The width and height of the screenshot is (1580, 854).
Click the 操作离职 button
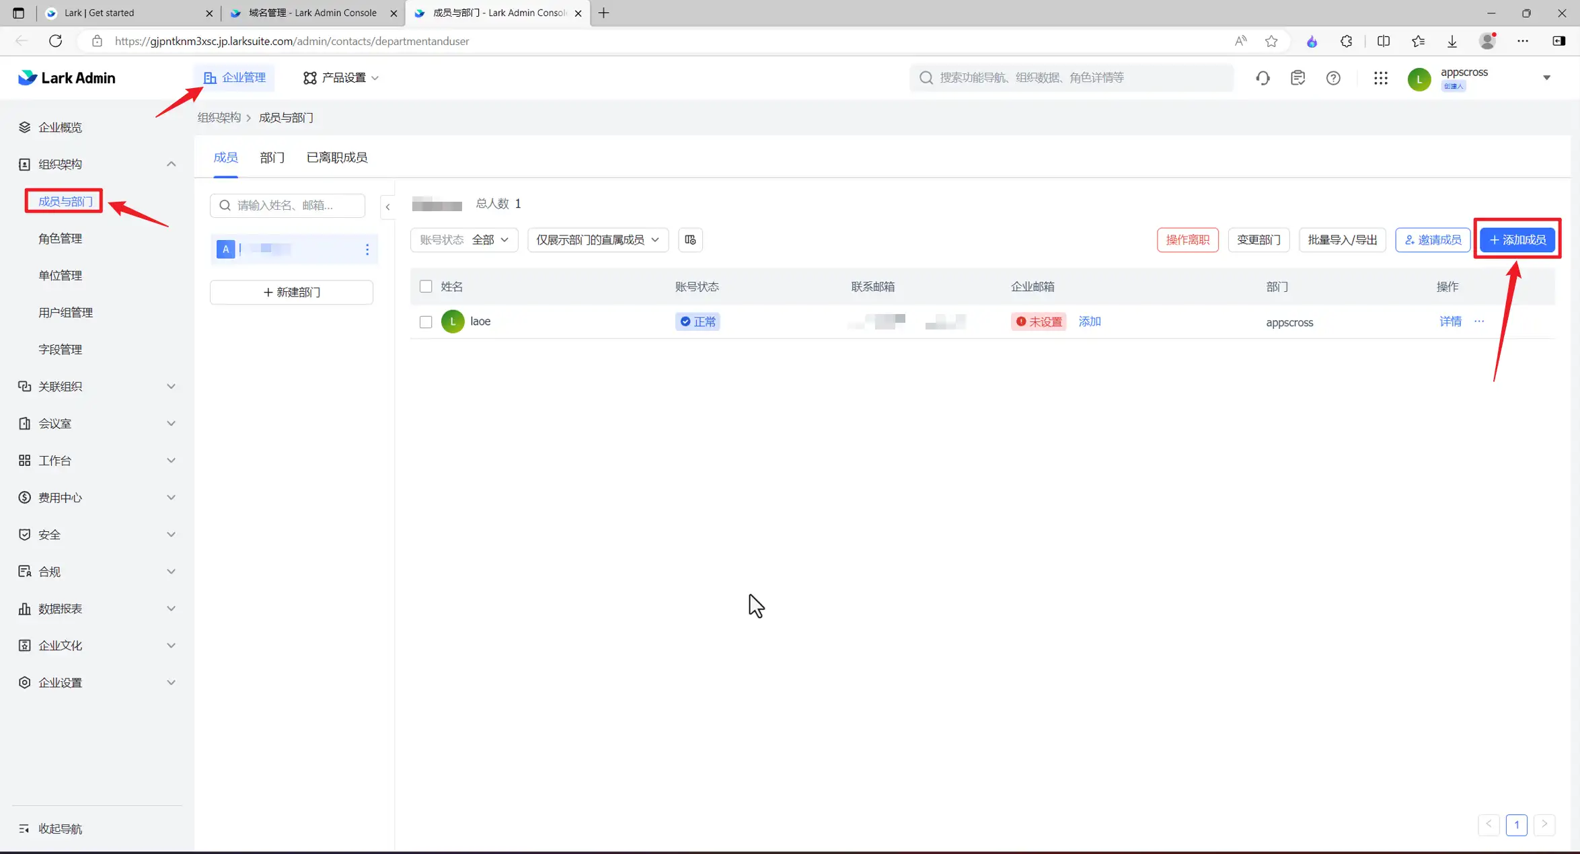point(1188,239)
